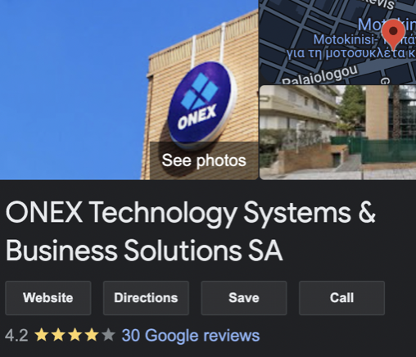Image resolution: width=416 pixels, height=357 pixels.
Task: Open the See photos overlay
Action: coord(204,160)
